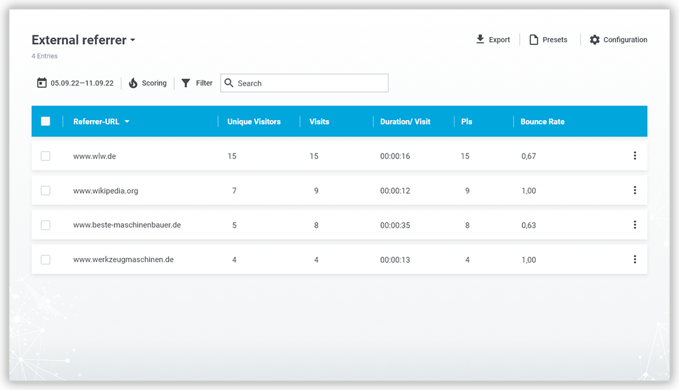Open the Referrer-URL column dropdown arrow
Viewport: 679px width, 390px height.
pyautogui.click(x=127, y=121)
